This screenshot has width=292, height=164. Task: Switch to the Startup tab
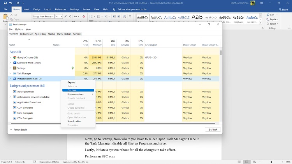point(51,34)
